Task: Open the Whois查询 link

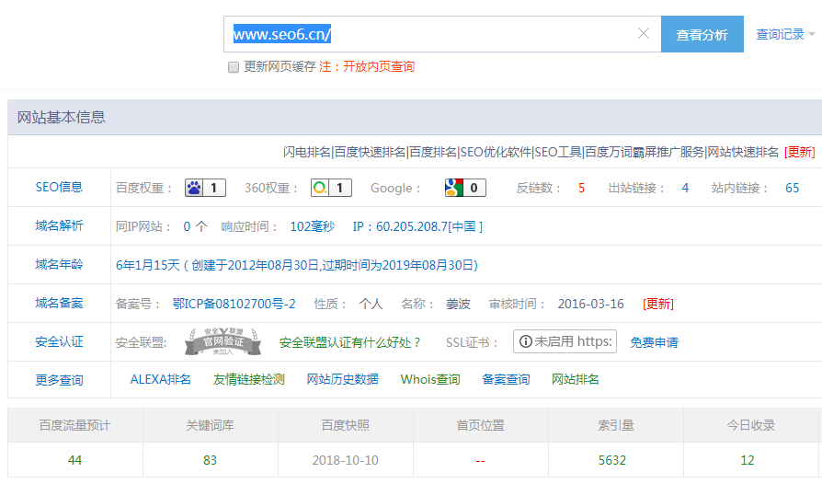Action: [430, 379]
